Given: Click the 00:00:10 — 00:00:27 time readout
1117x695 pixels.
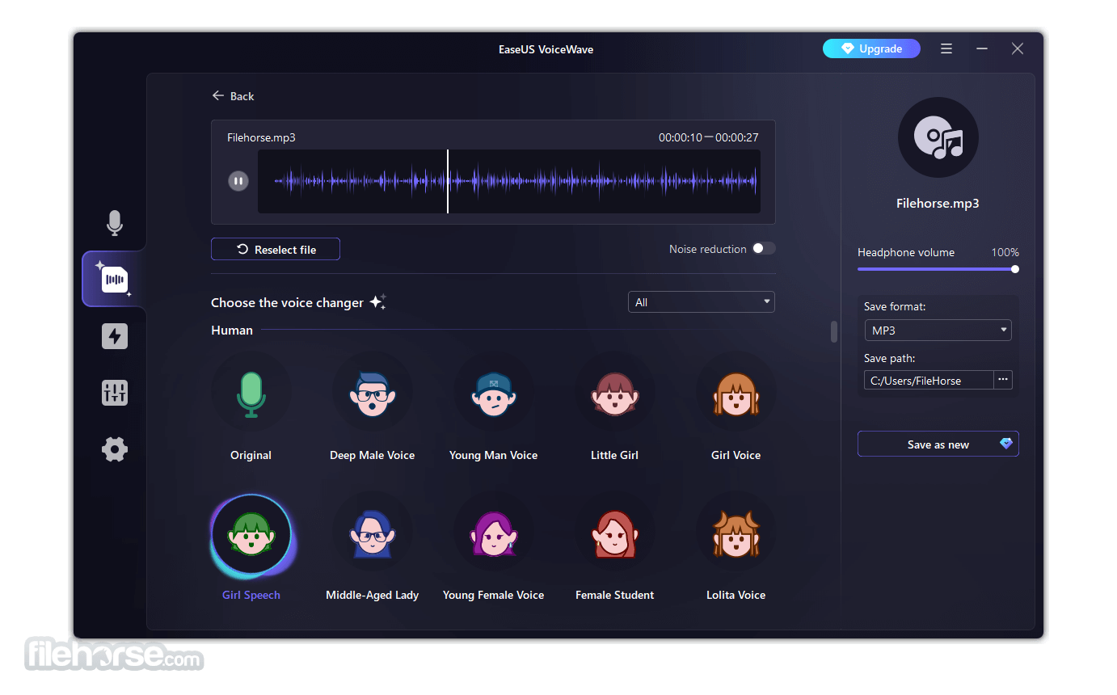Looking at the screenshot, I should 709,138.
